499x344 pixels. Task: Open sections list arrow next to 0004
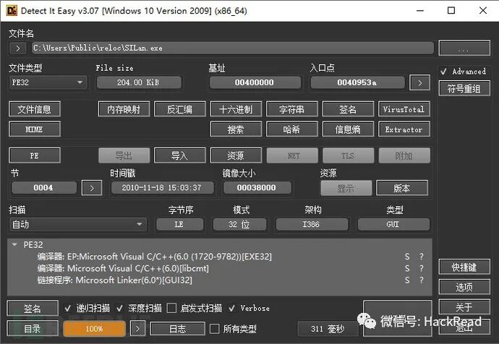click(x=92, y=188)
